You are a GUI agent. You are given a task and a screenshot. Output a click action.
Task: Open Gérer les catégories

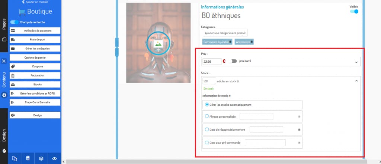35,49
